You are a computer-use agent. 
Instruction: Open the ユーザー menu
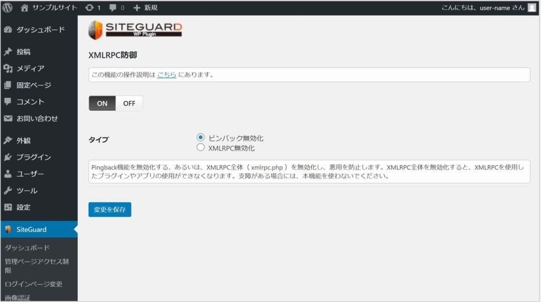(x=39, y=174)
